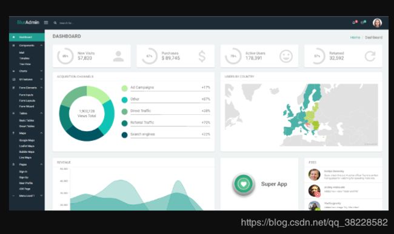Click the Ad Campaigns color dot

(x=124, y=88)
